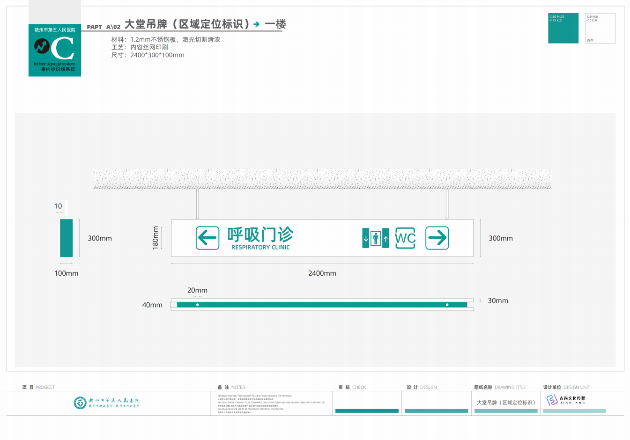Click the right arrow icon on the sign

pos(437,238)
